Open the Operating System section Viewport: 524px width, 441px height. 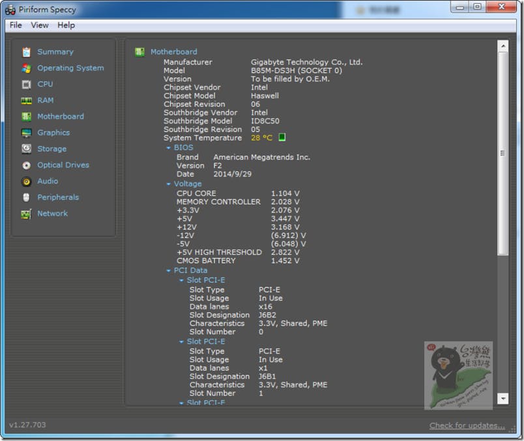click(x=70, y=68)
